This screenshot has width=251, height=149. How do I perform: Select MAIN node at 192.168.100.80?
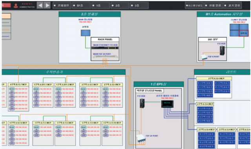tap(36, 127)
